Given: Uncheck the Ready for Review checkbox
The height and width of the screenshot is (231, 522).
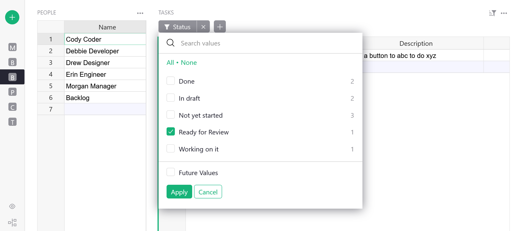Looking at the screenshot, I should click(x=171, y=132).
